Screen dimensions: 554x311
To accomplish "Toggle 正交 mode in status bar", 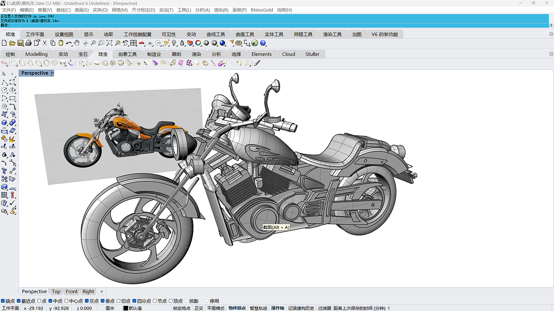I will coord(199,308).
